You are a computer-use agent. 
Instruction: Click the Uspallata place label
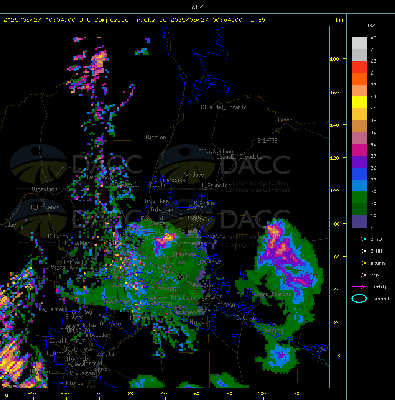45,189
